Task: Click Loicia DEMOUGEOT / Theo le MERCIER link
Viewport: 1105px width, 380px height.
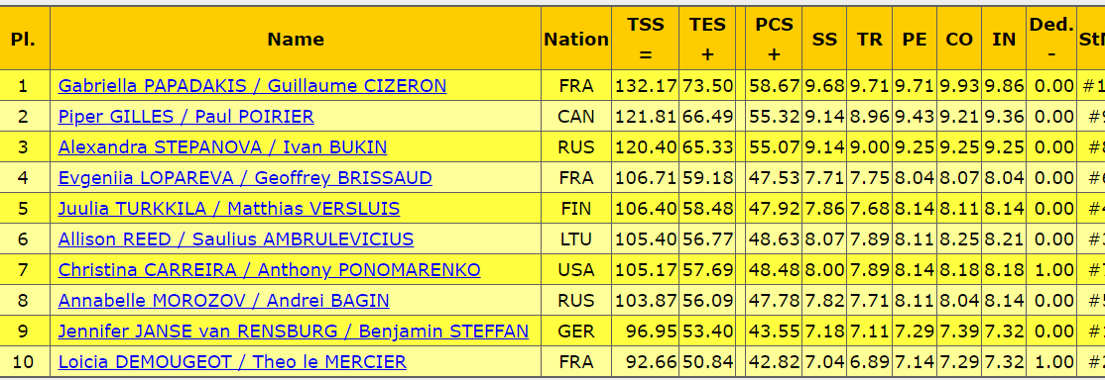Action: 232,362
